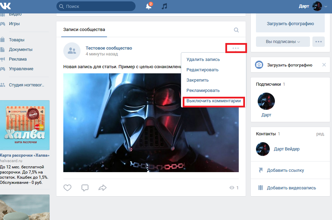The image size is (332, 220).
Task: Dismiss the upload photo suggestion with X
Action: tap(324, 65)
